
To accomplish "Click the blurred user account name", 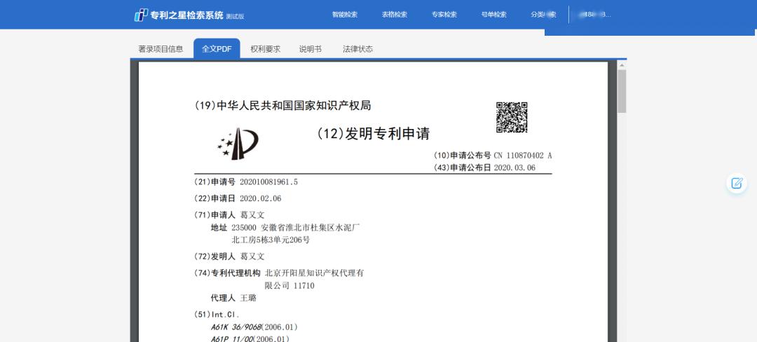I will [596, 15].
